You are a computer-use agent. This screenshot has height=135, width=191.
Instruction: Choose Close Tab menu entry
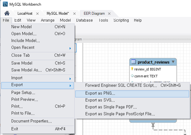38,55
